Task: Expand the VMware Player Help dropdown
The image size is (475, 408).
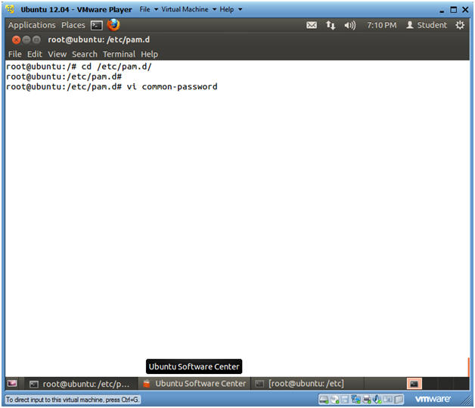Action: click(231, 9)
